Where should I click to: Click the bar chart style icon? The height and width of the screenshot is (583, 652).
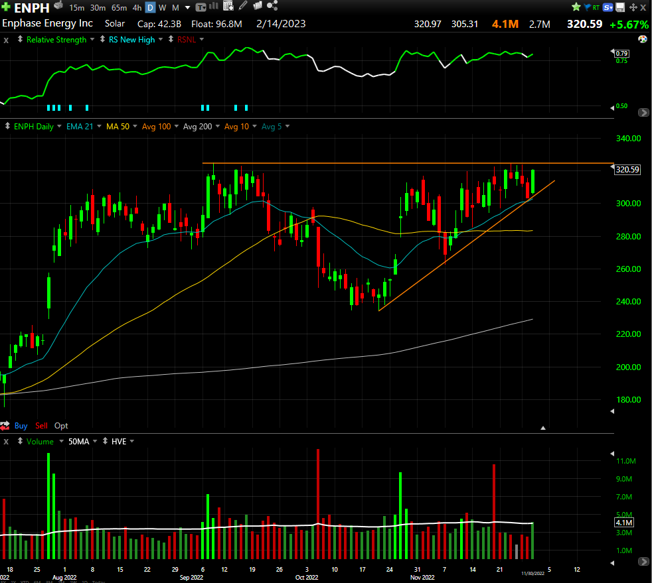pos(214,6)
